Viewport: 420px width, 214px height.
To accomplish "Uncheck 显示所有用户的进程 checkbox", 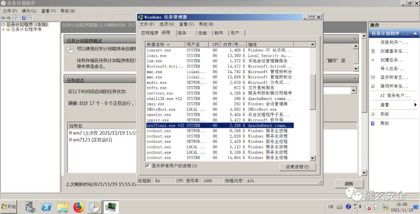I will (x=148, y=166).
